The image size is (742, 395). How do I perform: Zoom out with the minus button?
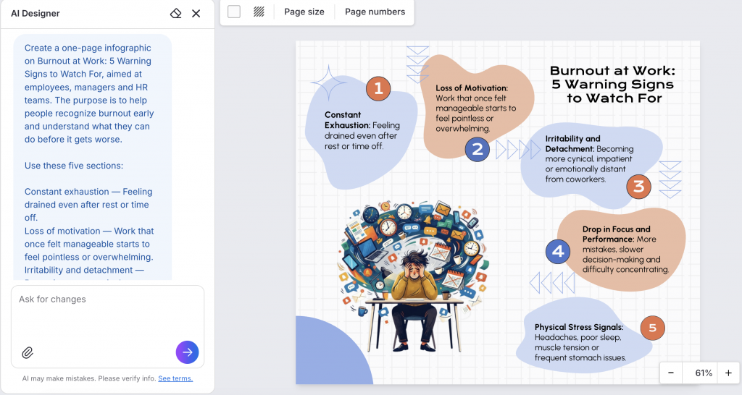click(671, 373)
